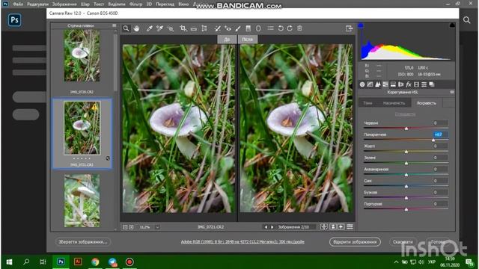Swap before and after settings icon
Screen dimensions: 479x269
(x=333, y=226)
